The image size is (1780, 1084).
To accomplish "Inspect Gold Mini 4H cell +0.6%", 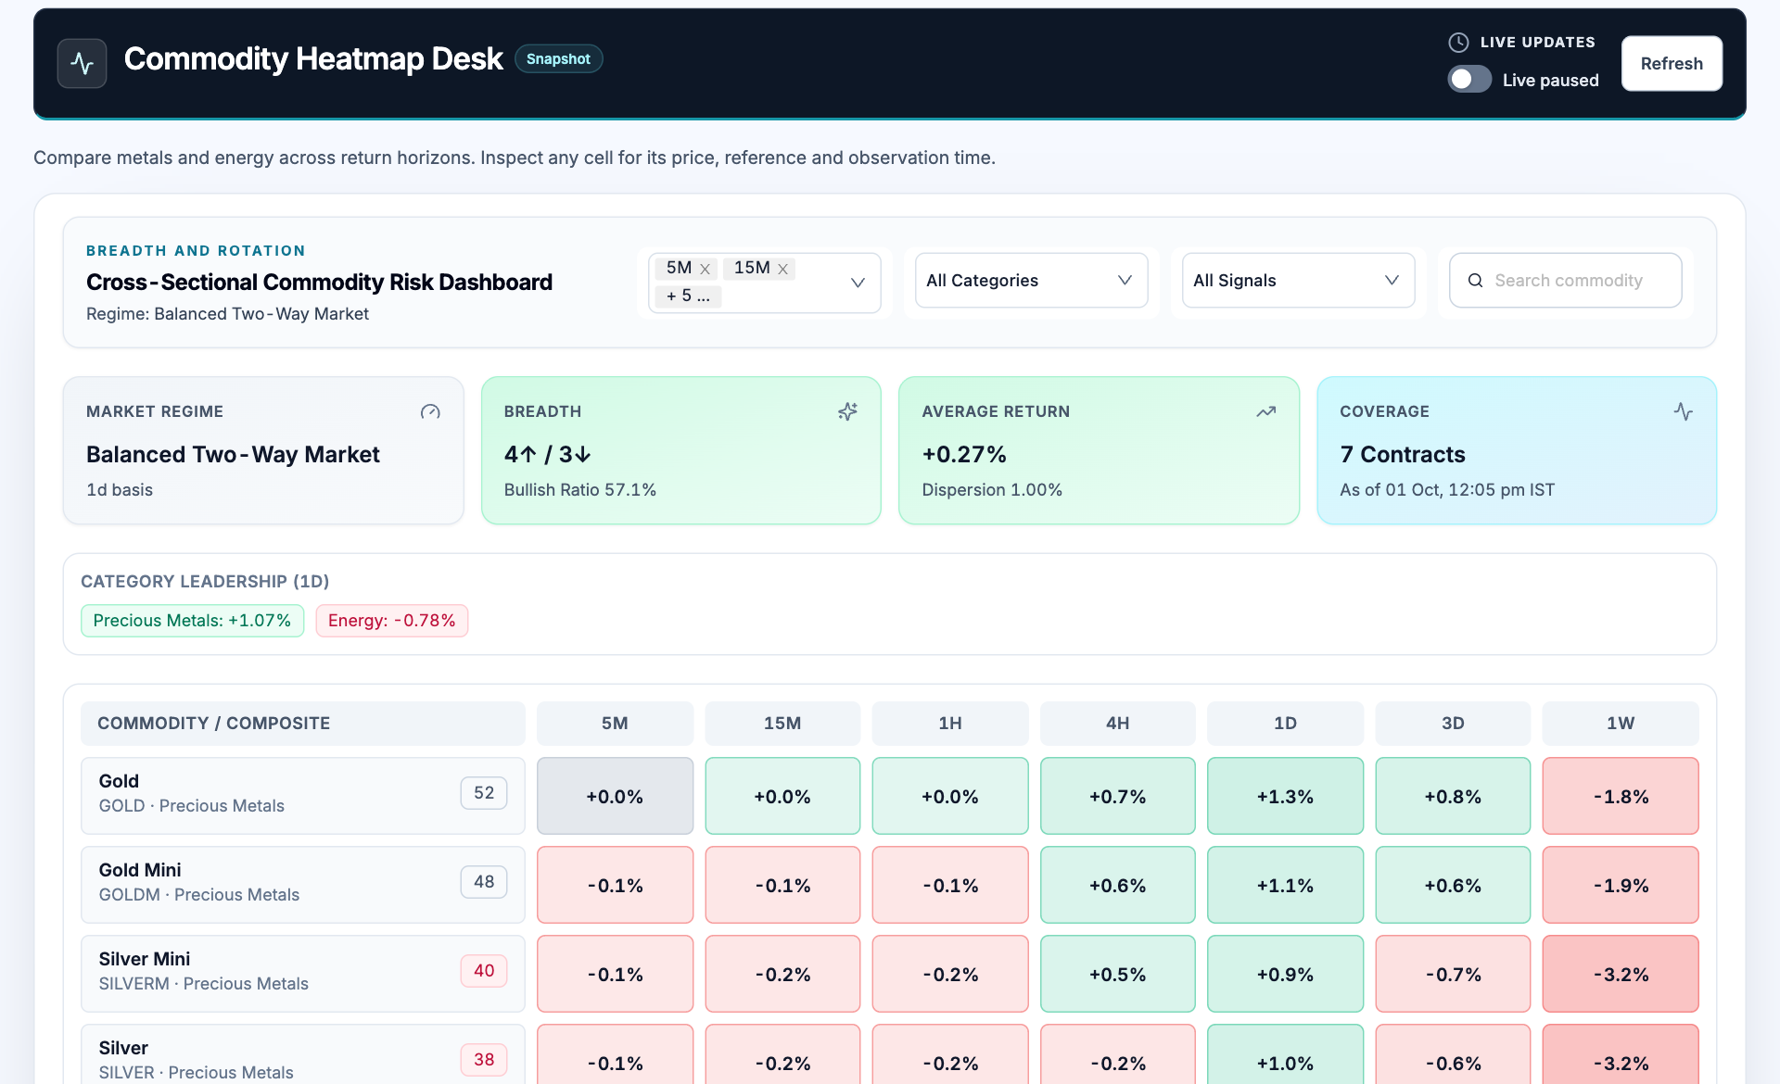I will pos(1118,885).
